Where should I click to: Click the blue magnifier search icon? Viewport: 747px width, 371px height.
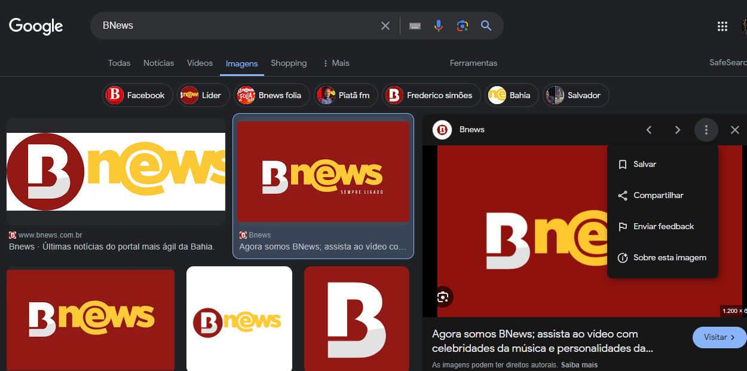point(486,26)
